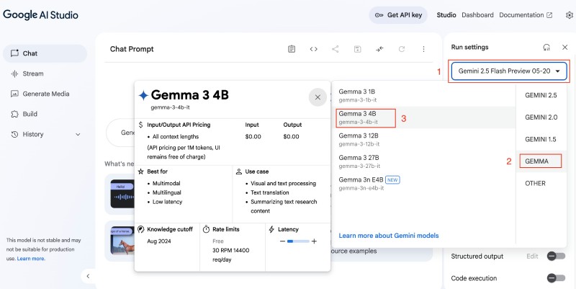
Task: Click the Generate Media image icon
Action: pos(14,94)
